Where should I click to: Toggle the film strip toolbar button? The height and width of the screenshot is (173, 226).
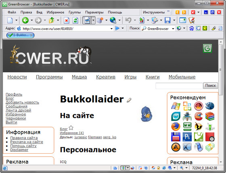87,20
